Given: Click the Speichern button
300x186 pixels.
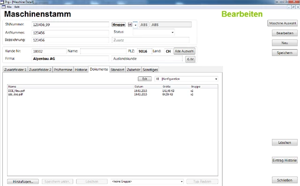Looking at the screenshot, I should point(285,53).
